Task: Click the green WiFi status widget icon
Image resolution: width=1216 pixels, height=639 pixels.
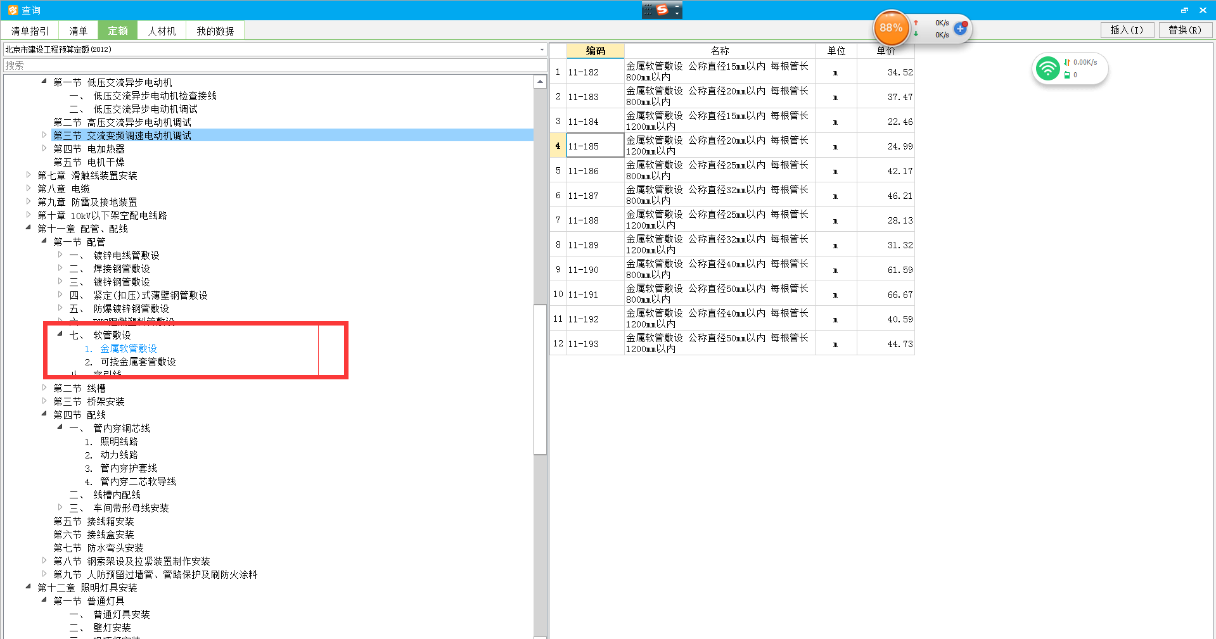Action: pyautogui.click(x=1047, y=68)
